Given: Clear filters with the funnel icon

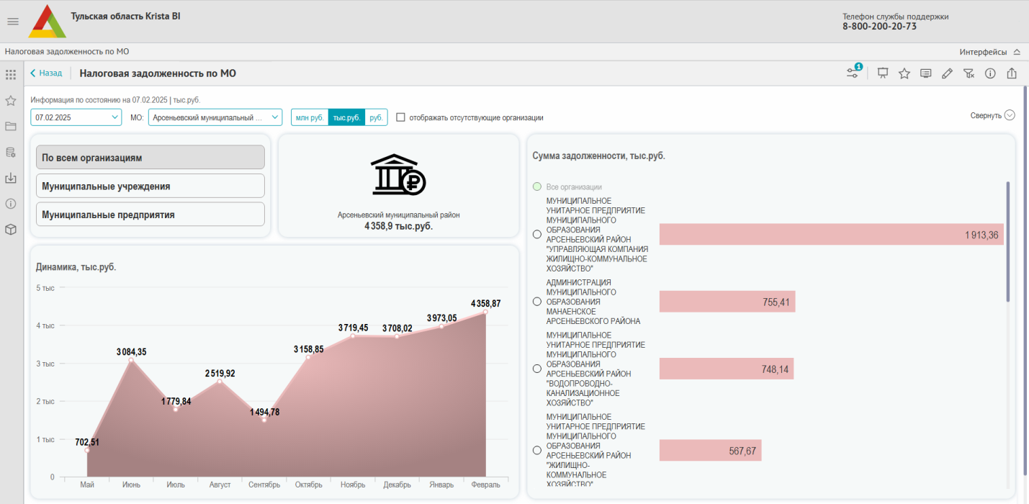Looking at the screenshot, I should (x=969, y=73).
